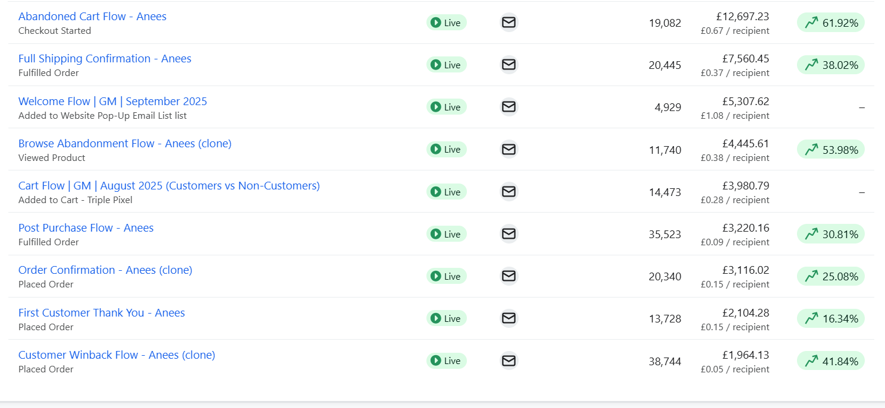Screen dimensions: 885x408
Task: Click the Live badge on Post Purchase Flow
Action: (446, 233)
